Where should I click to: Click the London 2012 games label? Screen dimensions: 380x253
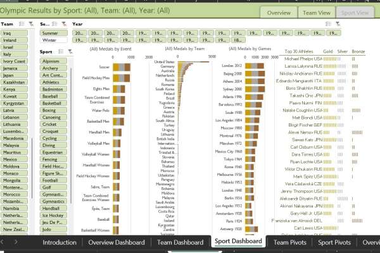(x=232, y=66)
